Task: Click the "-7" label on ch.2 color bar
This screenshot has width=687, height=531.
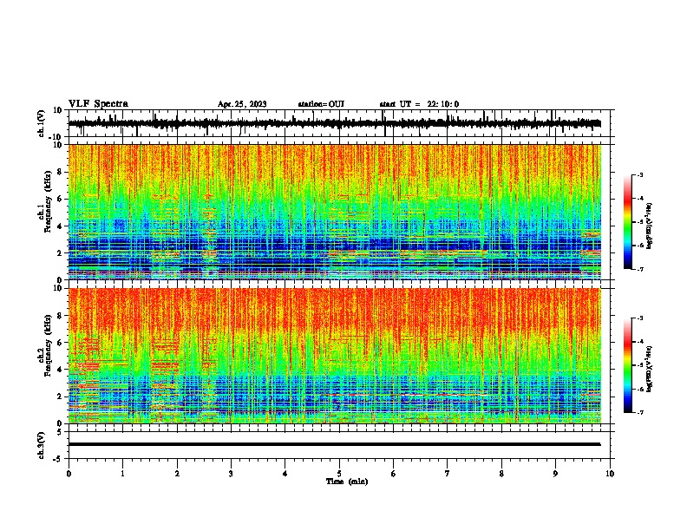Action: [640, 412]
